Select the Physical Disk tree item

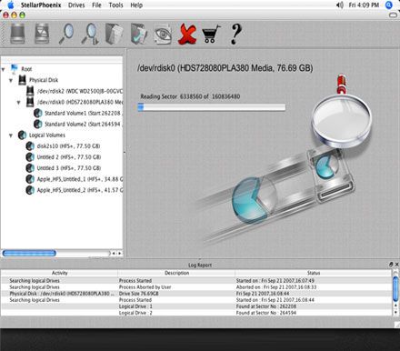tap(44, 80)
